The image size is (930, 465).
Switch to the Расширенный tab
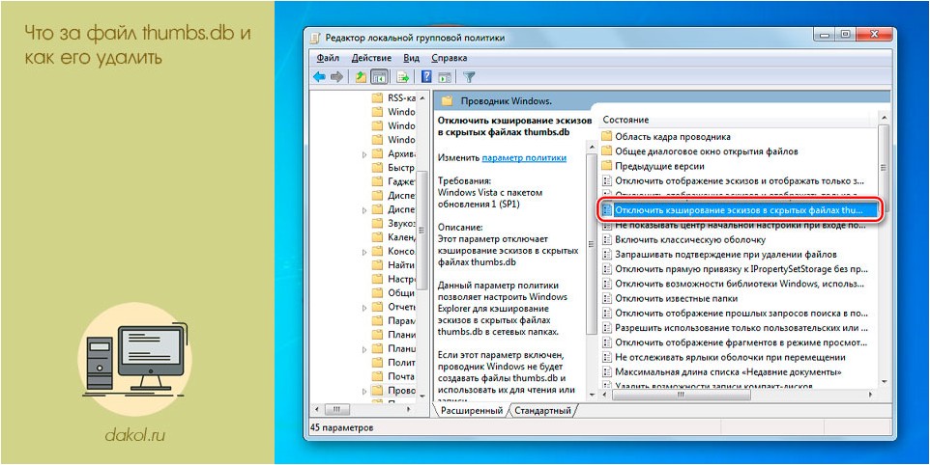[472, 411]
